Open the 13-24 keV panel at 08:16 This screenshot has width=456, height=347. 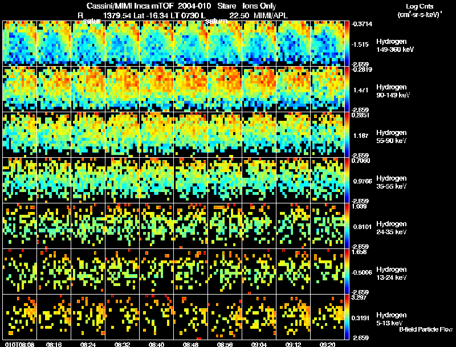click(x=54, y=271)
